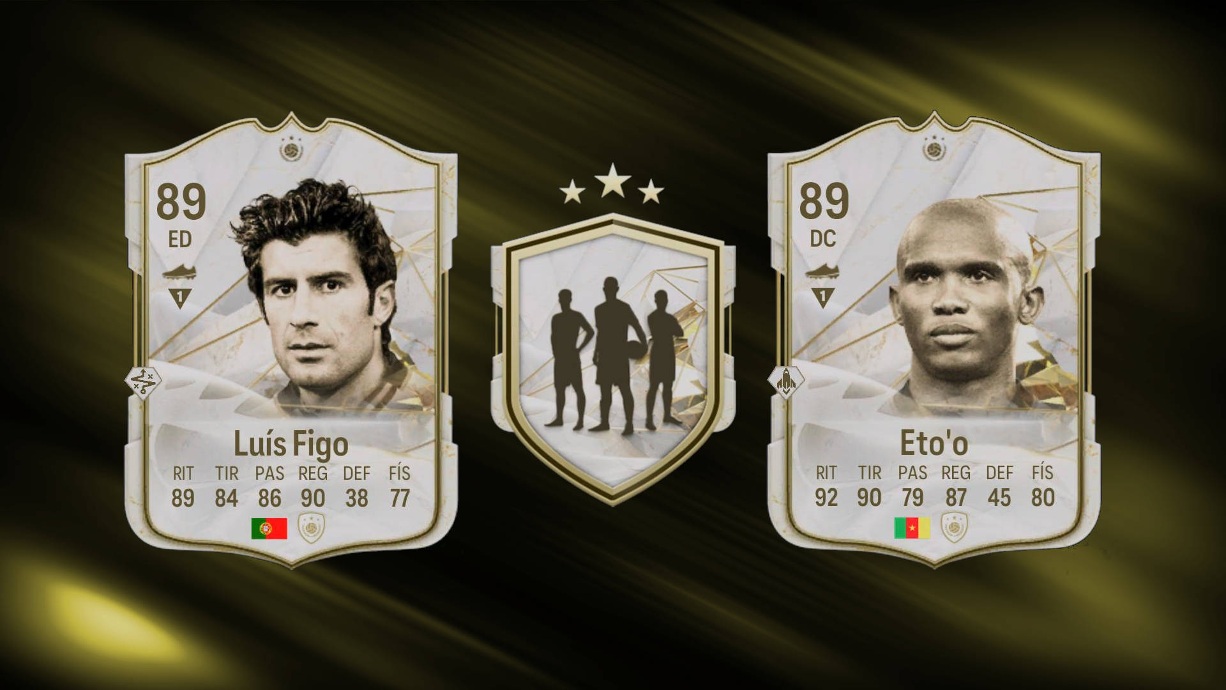Click the Cameroon flag on Eto'o's card
The height and width of the screenshot is (690, 1226).
[912, 528]
